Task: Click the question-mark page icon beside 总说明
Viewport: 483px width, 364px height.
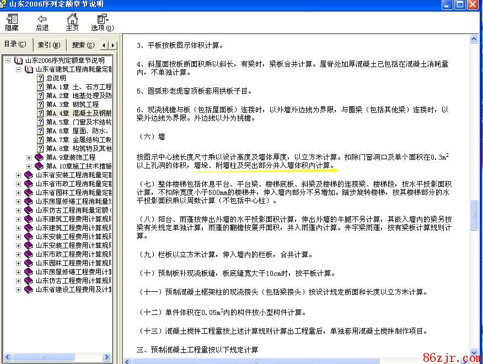Action: point(40,78)
